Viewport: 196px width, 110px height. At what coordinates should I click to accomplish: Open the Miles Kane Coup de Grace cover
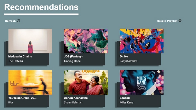(x=141, y=82)
